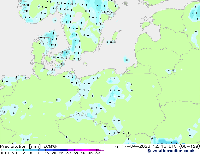Click the 35–40 mm violet legend swatch
This screenshot has height=154, width=200.
(78, 150)
